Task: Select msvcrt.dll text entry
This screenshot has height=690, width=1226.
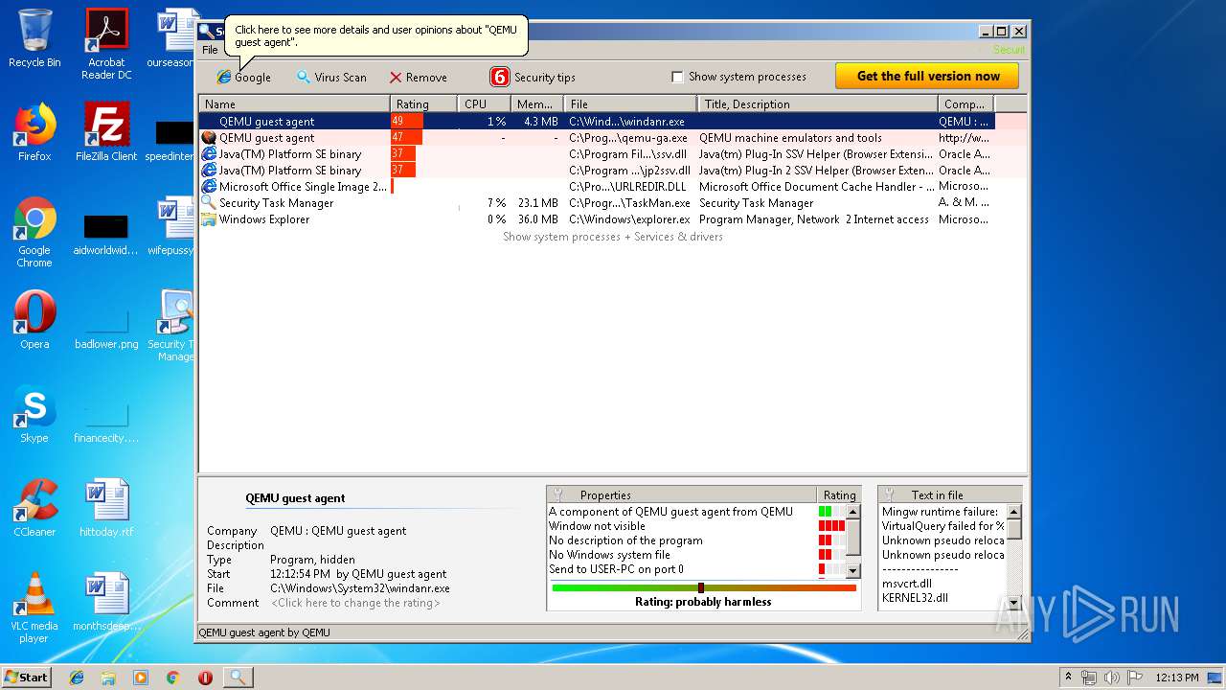Action: tap(907, 584)
